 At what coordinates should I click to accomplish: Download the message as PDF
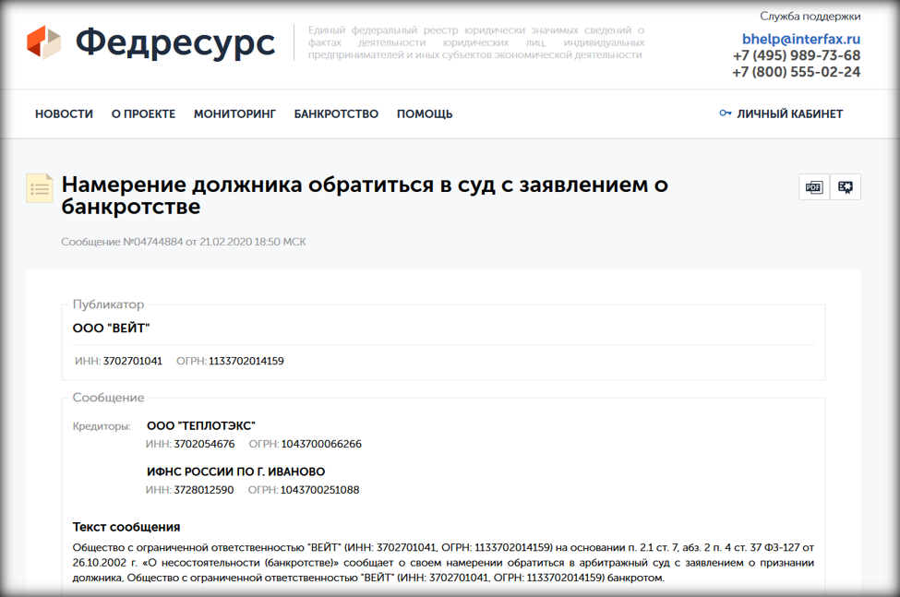813,187
